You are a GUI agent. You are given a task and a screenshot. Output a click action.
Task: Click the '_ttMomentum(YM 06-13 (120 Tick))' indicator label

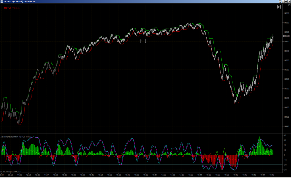(16, 137)
